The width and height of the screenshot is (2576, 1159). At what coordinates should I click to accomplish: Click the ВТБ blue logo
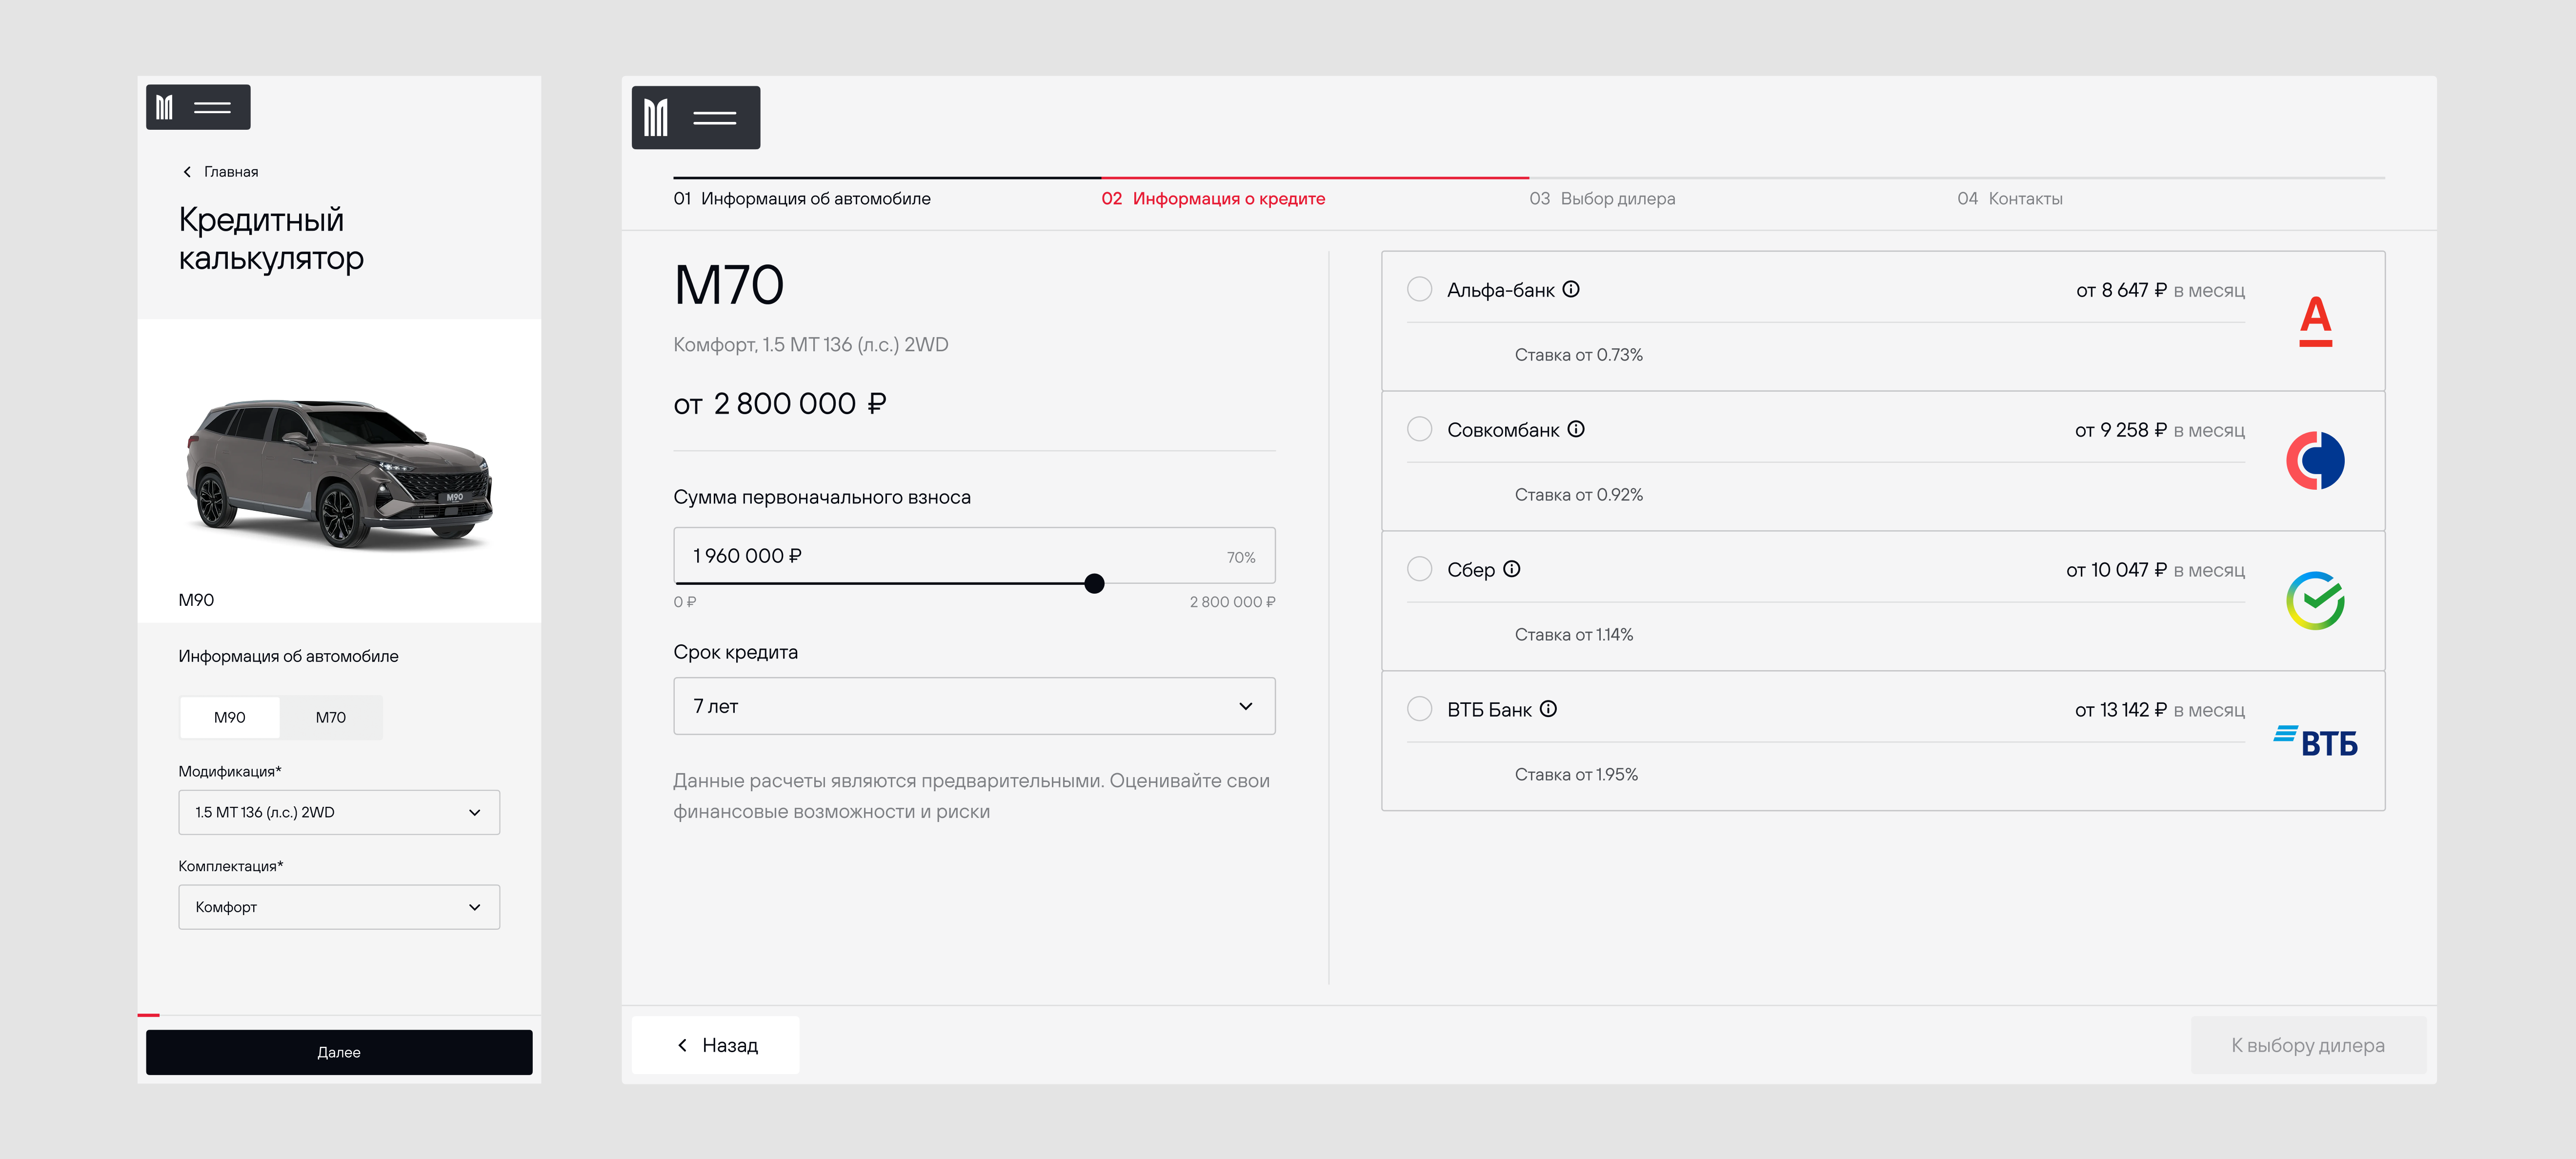pyautogui.click(x=2315, y=741)
